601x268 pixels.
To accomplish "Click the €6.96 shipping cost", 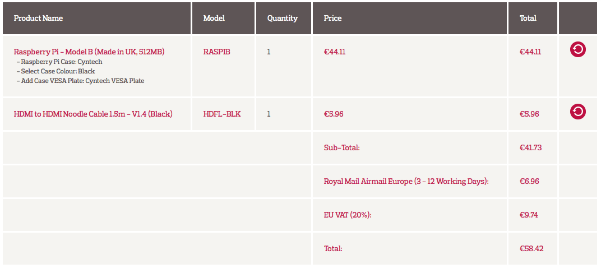I will (529, 181).
